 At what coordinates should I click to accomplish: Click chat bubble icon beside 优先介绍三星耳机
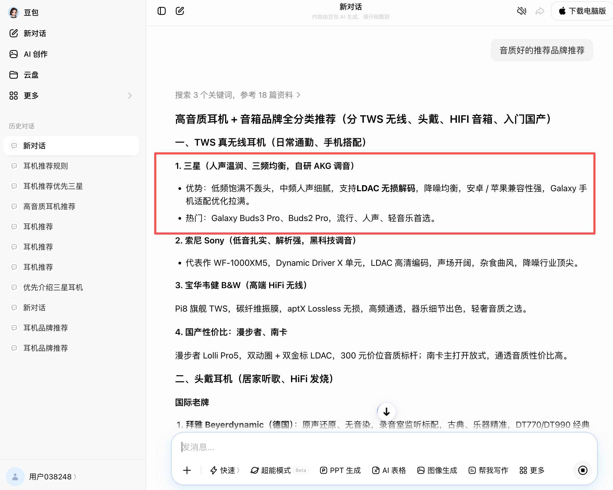[14, 287]
